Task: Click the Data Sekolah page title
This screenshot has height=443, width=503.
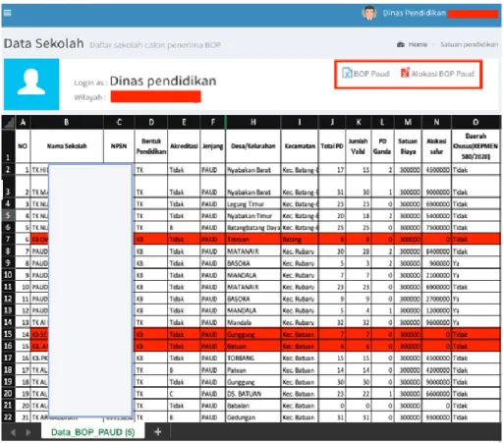Action: point(44,43)
